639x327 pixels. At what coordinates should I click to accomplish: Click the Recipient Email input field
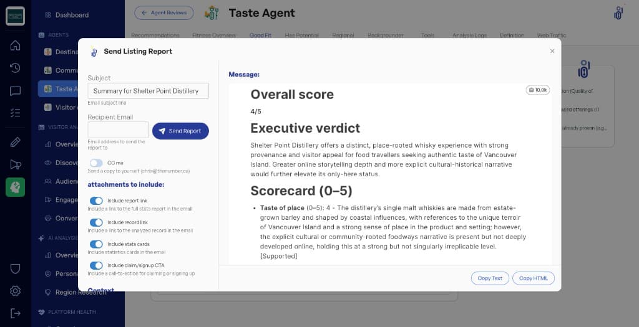pos(118,130)
